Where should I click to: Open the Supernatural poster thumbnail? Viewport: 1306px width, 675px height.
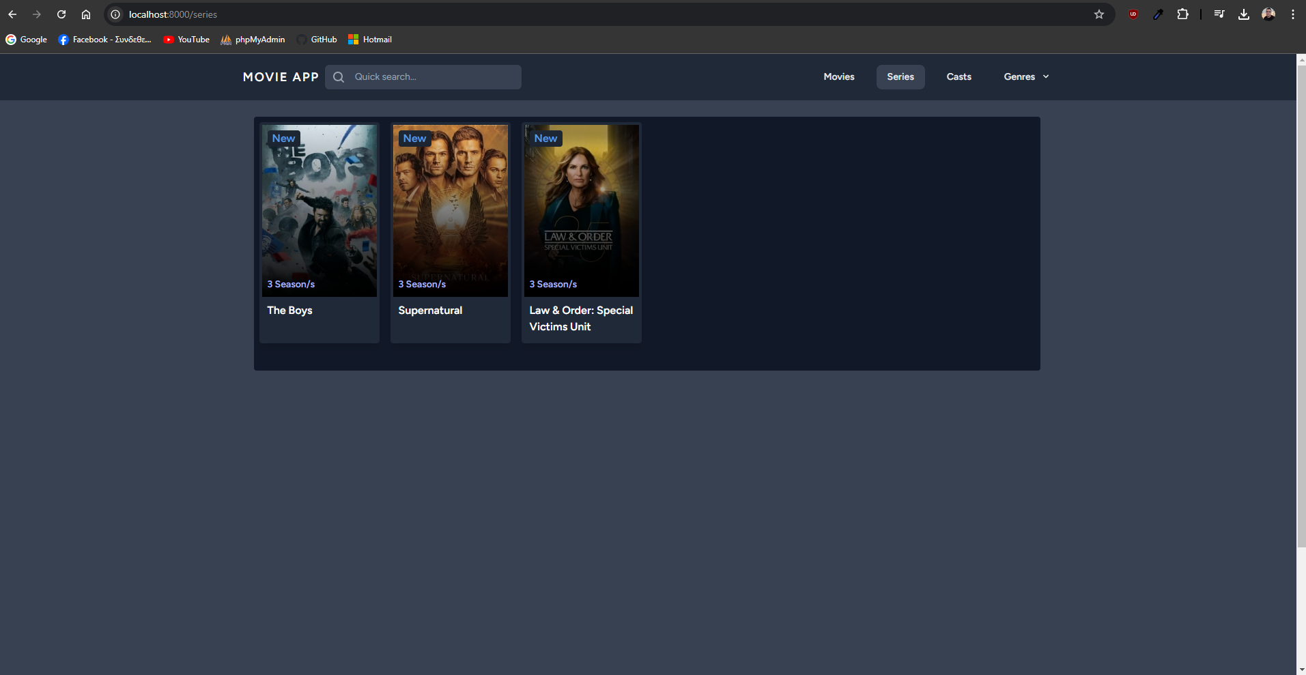point(451,211)
